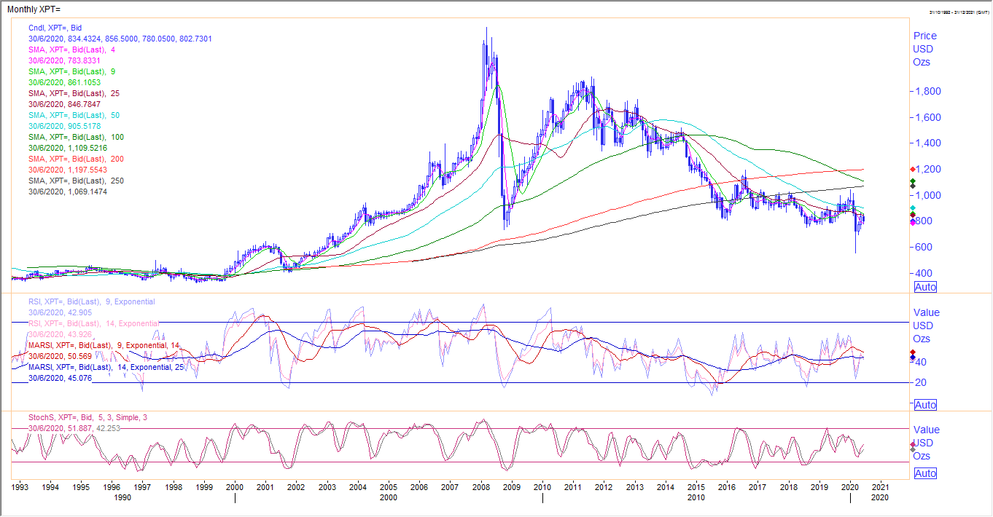The width and height of the screenshot is (993, 517).
Task: Click the 1993 year label on the time axis
Action: pyautogui.click(x=20, y=486)
